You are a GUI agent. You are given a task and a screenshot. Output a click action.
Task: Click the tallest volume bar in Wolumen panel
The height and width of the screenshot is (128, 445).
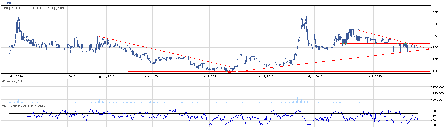(x=306, y=93)
